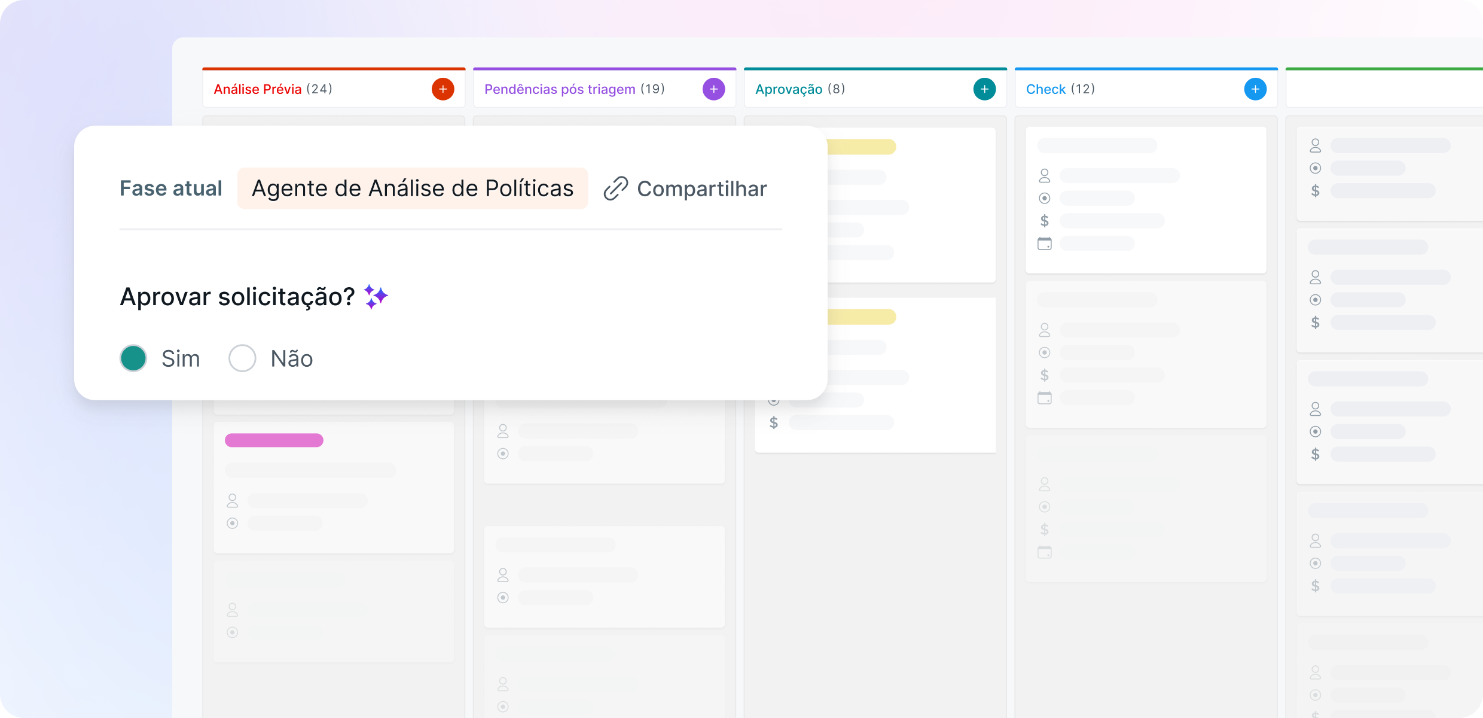Click the pink label on Análise Prévia card
This screenshot has height=718, width=1483.
(x=274, y=440)
